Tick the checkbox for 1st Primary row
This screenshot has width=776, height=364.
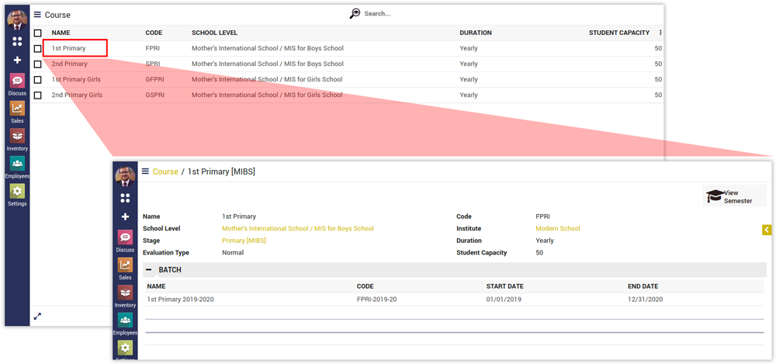click(x=37, y=49)
